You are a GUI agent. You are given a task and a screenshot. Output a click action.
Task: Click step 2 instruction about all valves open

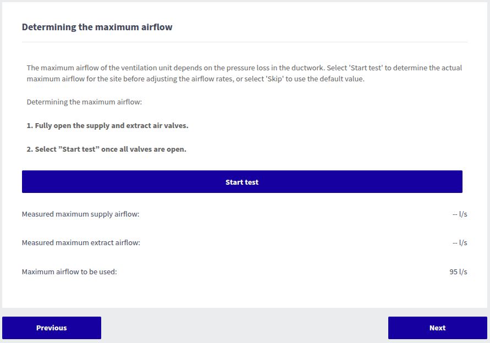tap(106, 149)
